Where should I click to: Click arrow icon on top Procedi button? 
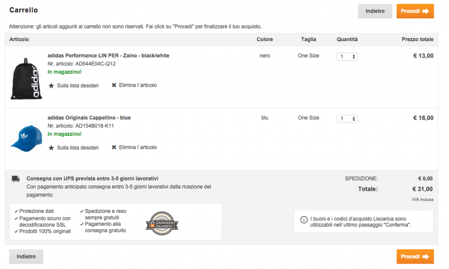[x=425, y=11]
